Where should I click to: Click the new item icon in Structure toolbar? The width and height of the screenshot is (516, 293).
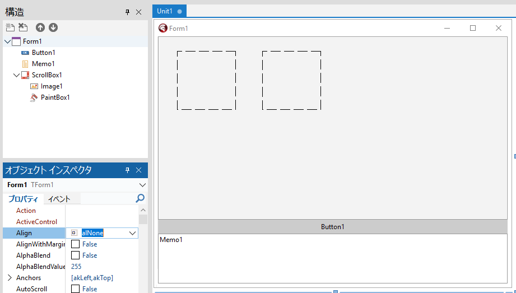pyautogui.click(x=10, y=27)
